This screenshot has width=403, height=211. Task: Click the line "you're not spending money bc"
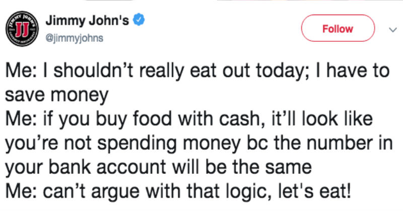tap(196, 143)
